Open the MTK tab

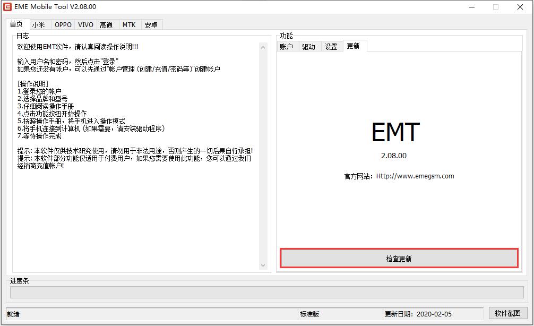click(x=129, y=24)
